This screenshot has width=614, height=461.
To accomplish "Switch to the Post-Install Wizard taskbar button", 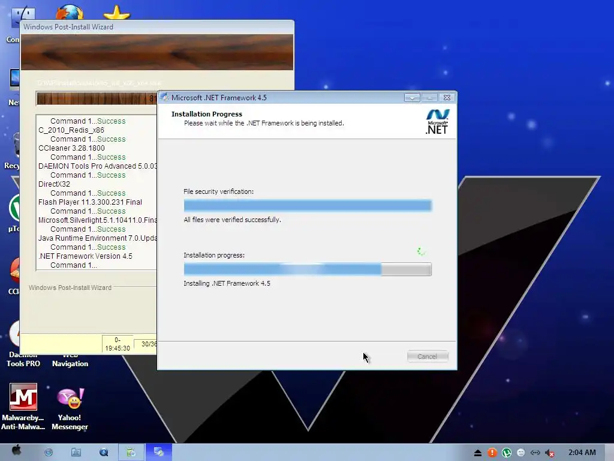I will [x=131, y=453].
